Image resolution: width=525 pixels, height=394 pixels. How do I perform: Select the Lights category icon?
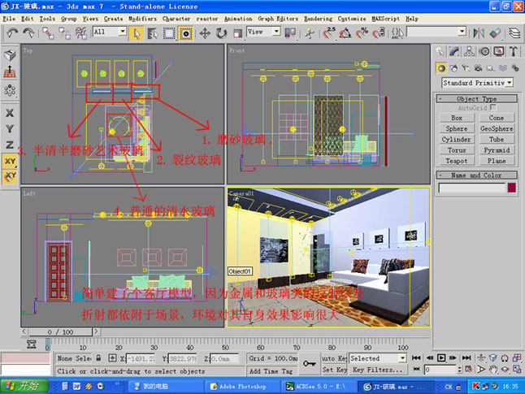click(466, 68)
